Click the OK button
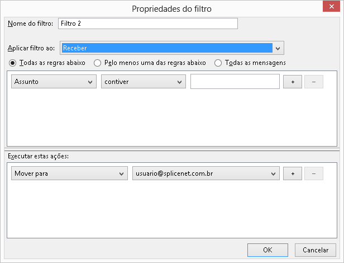The height and width of the screenshot is (263, 344). (x=267, y=250)
